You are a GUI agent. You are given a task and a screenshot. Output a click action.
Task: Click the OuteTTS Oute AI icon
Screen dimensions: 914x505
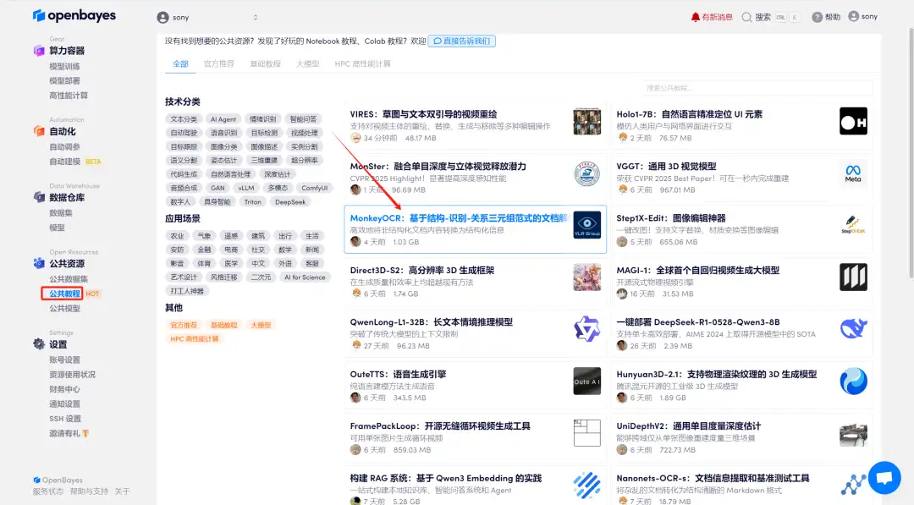[x=587, y=381]
